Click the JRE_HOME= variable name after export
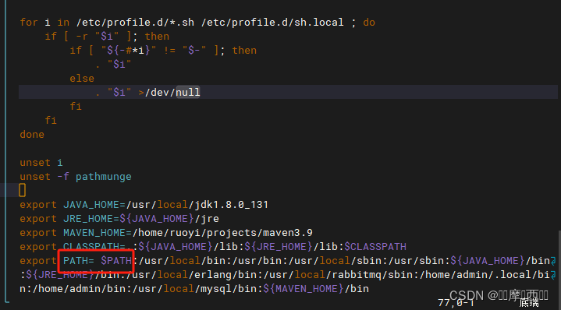Viewport: 561px width, 310px height. click(91, 219)
